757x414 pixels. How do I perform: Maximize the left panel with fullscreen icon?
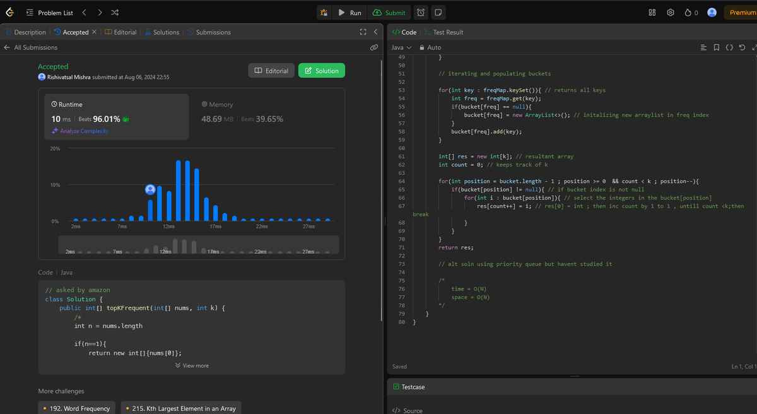[x=363, y=32]
